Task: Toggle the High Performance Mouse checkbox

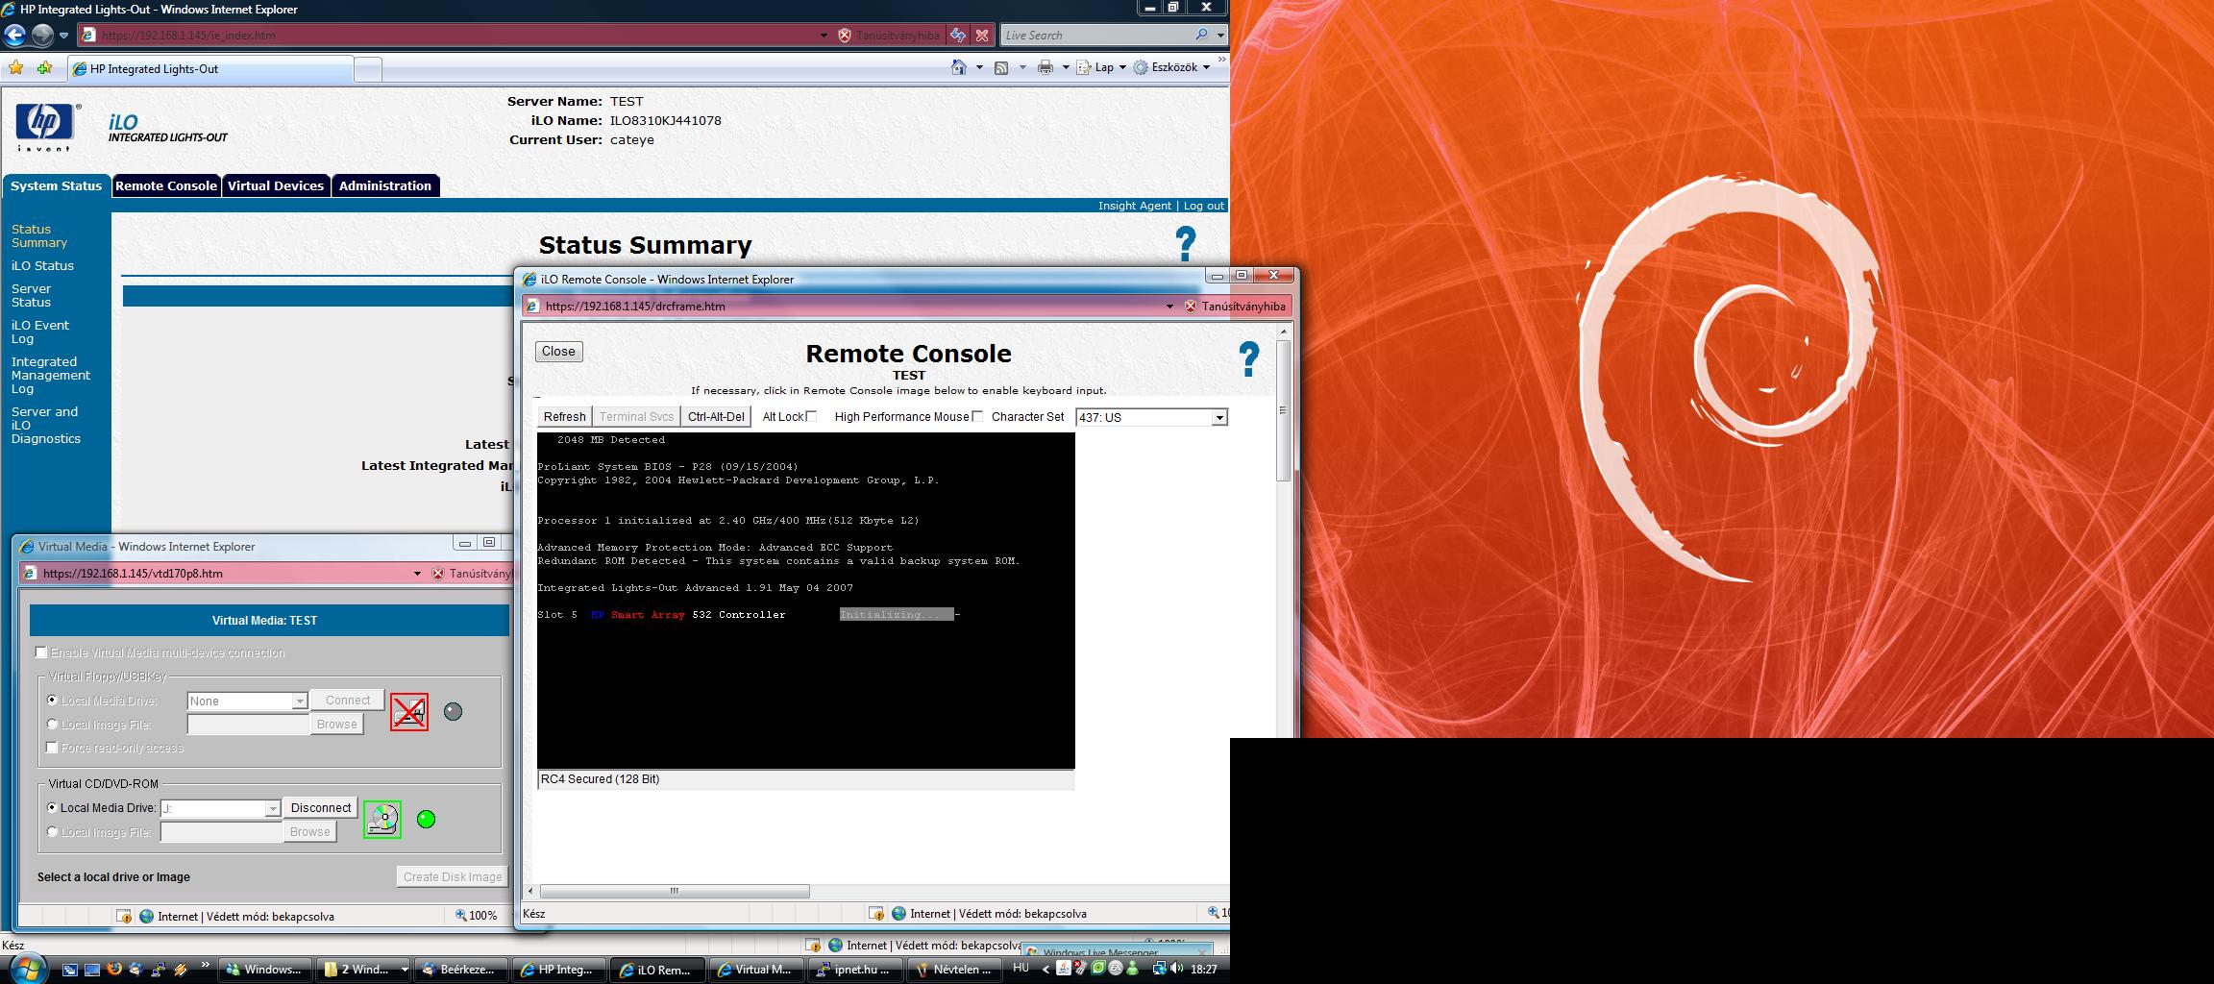Action: coord(977,416)
